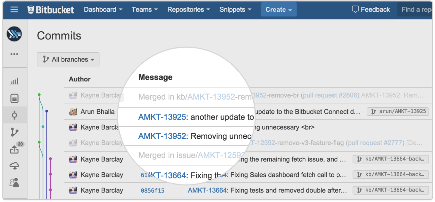
Task: Open pull request #2777 link
Action: click(375, 143)
